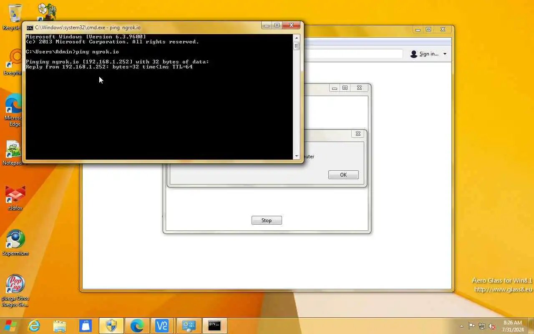Screen dimensions: 534x334
Task: Close the background browser window
Action: point(443,29)
